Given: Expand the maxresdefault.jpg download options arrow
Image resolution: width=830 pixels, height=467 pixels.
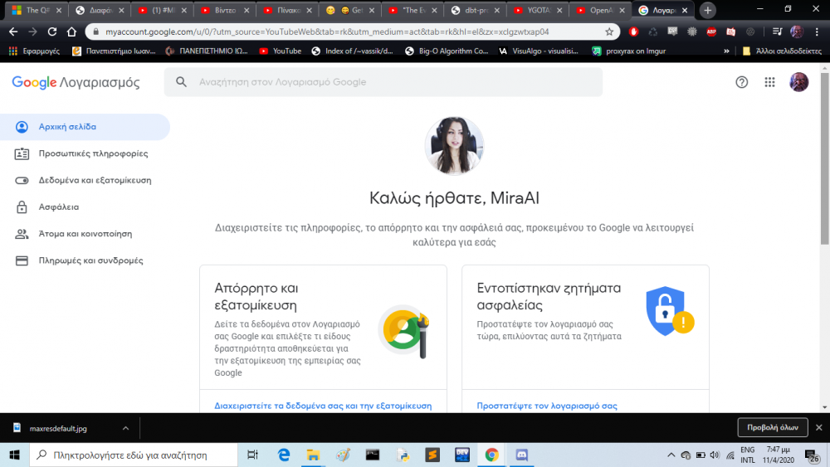Looking at the screenshot, I should coord(125,428).
